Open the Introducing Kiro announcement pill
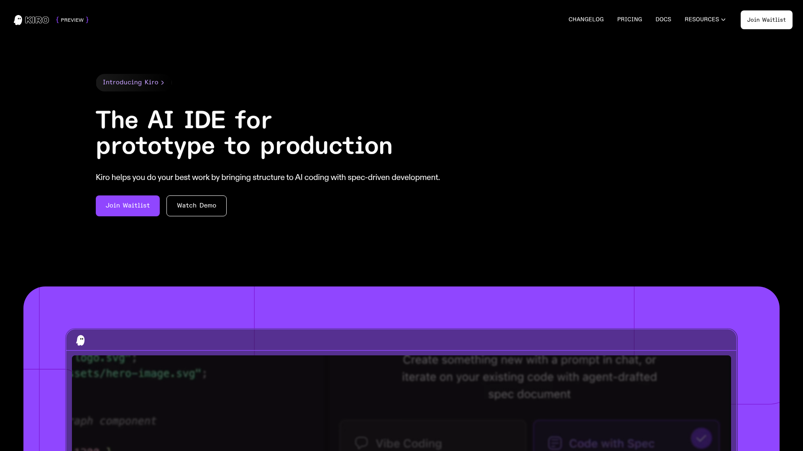The image size is (803, 451). (x=130, y=83)
